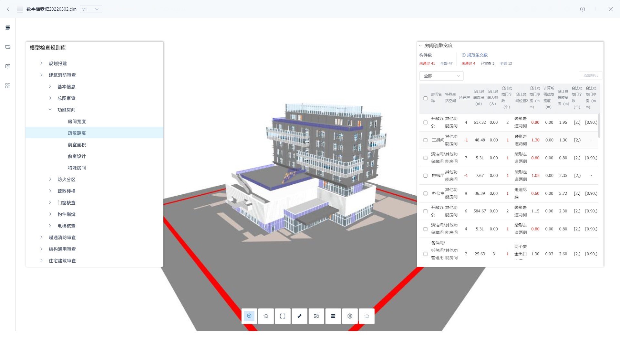Open the 全部 filter dropdown
The image size is (620, 351).
441,76
